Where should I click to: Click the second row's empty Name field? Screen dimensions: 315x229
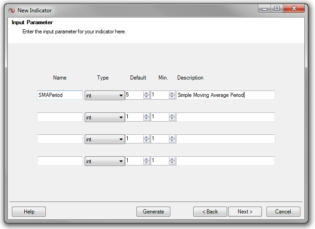point(60,117)
